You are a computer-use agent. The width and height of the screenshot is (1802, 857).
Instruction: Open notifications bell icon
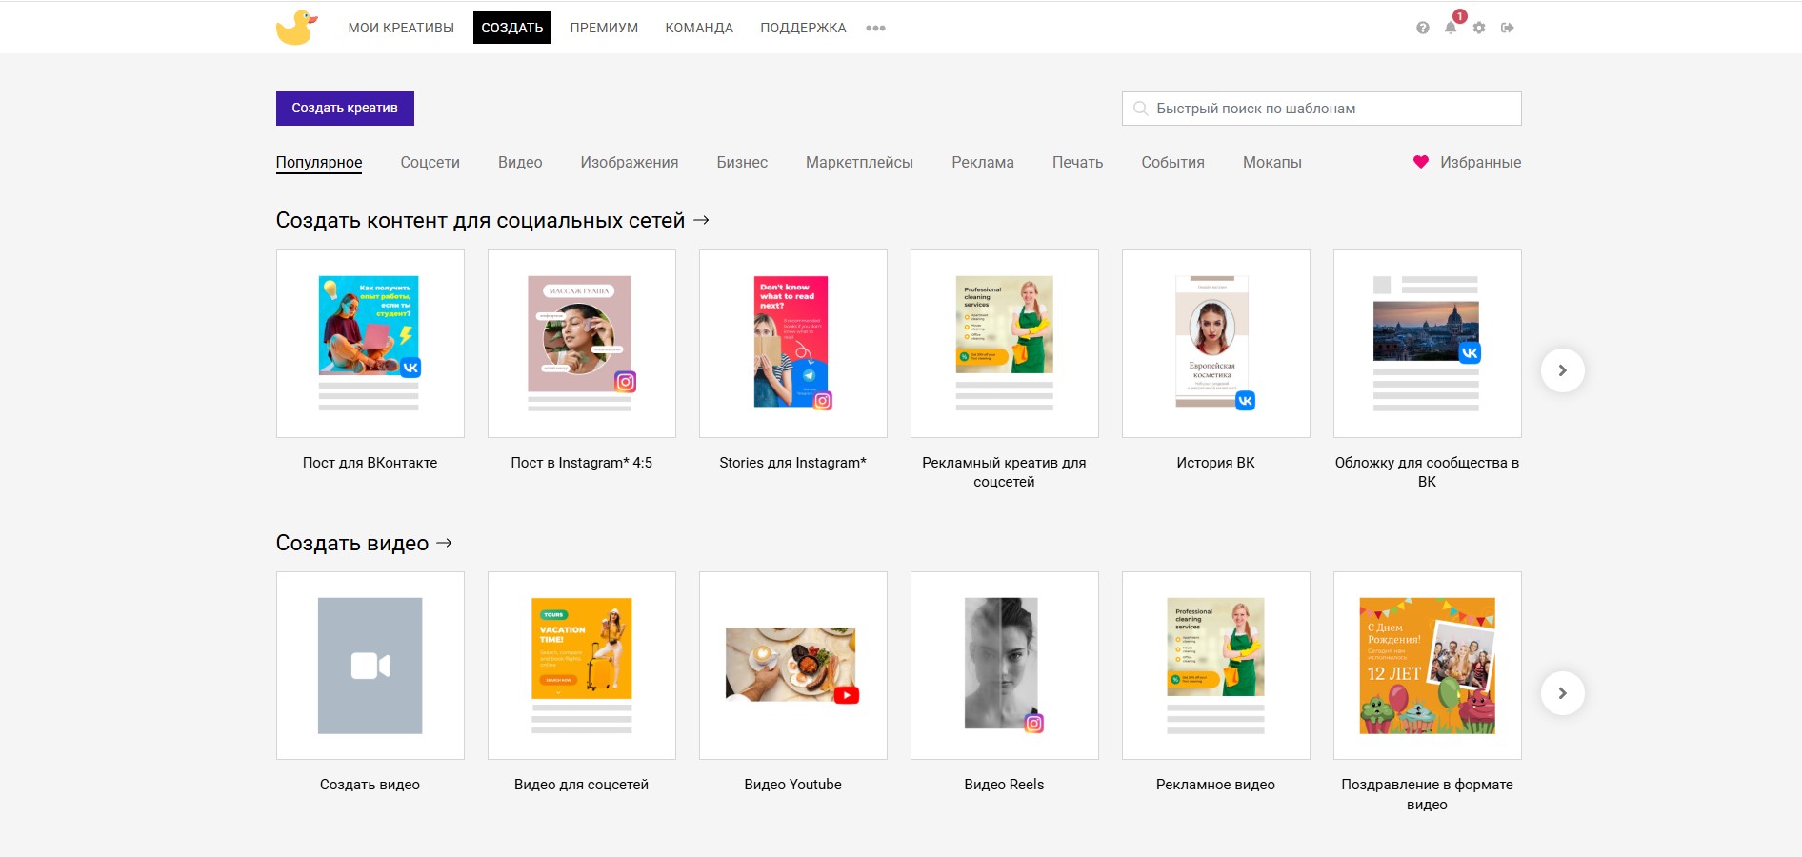(1451, 28)
